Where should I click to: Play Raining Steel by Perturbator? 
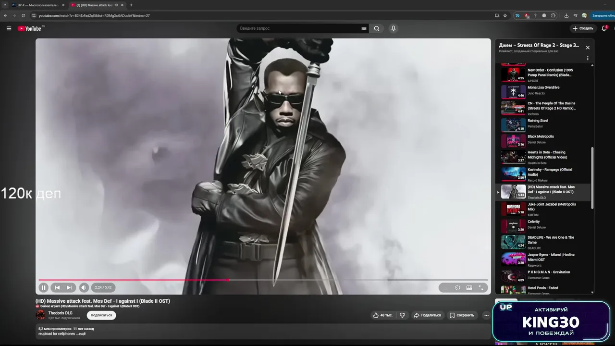point(544,124)
